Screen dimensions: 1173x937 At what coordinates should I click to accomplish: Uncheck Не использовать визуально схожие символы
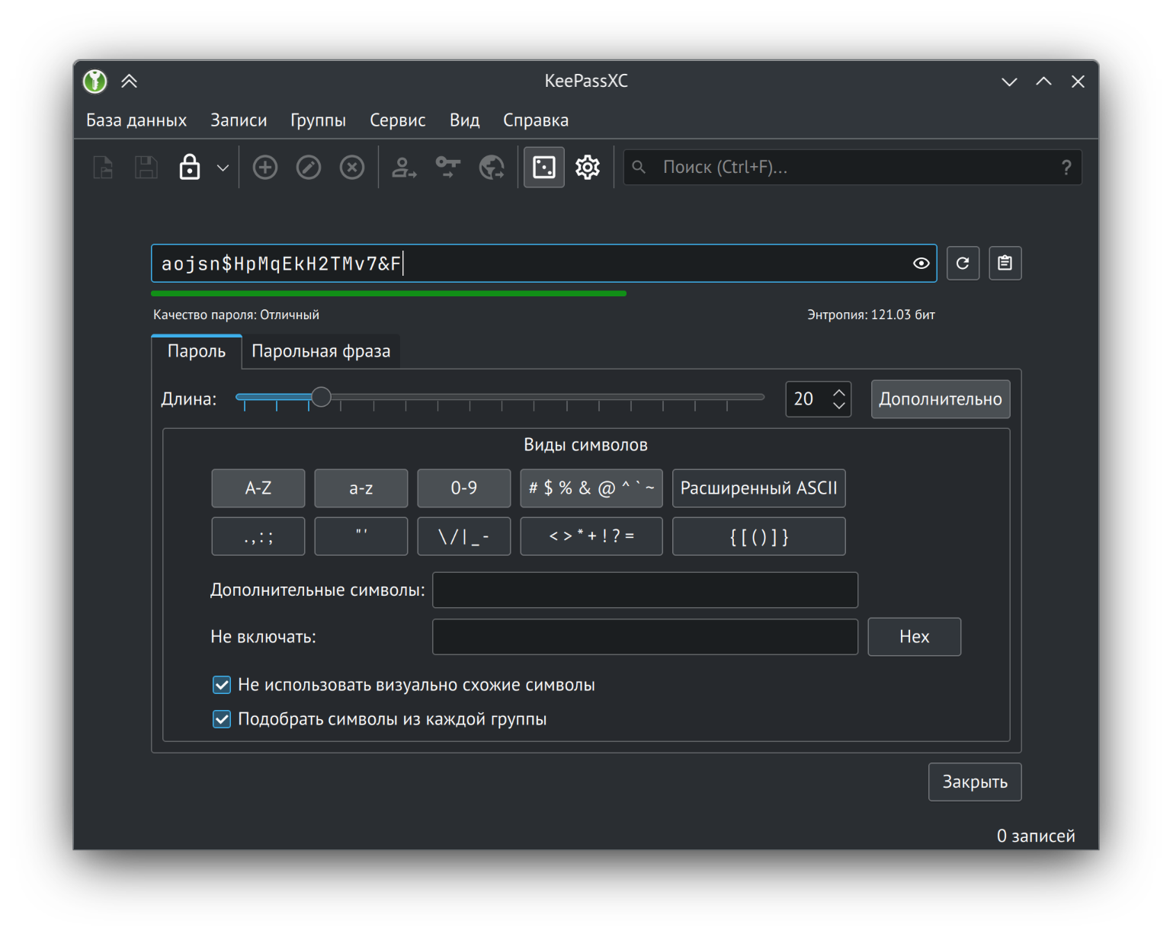click(x=222, y=685)
